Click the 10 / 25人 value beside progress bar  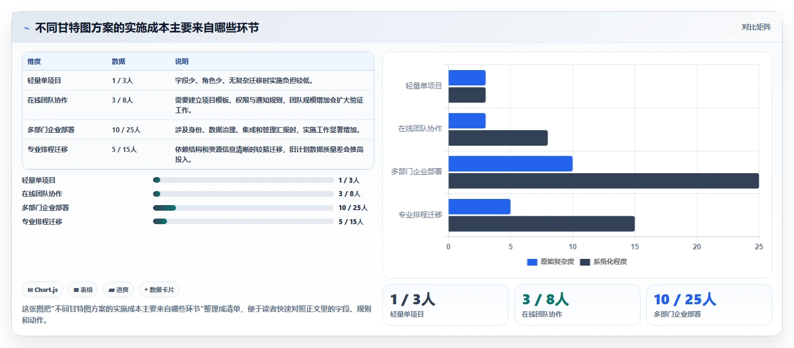pyautogui.click(x=353, y=208)
